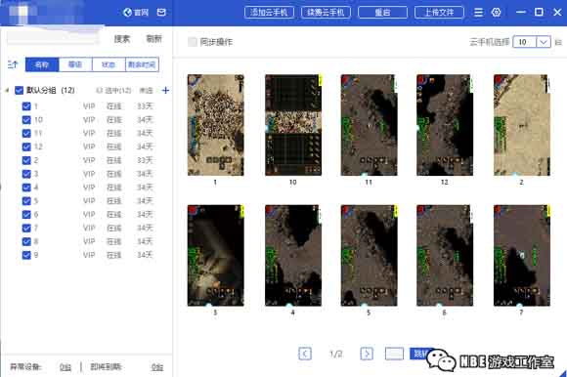Click the 刷新 refresh button
Screen dimensions: 567x377
point(154,39)
